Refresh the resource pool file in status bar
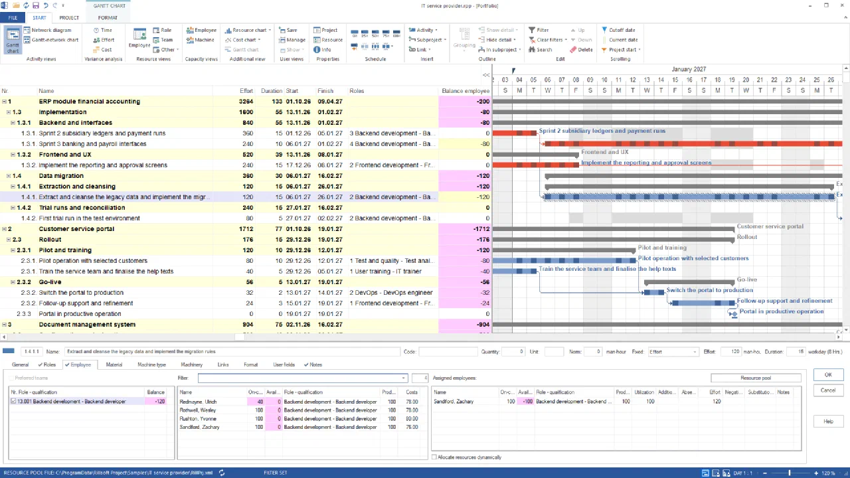Viewport: 850px width, 478px height. [222, 473]
